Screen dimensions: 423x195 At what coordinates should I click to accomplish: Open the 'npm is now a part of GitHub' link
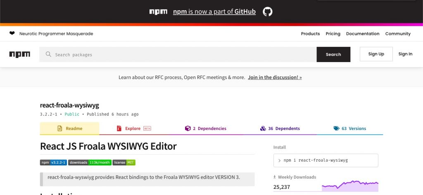pos(214,12)
